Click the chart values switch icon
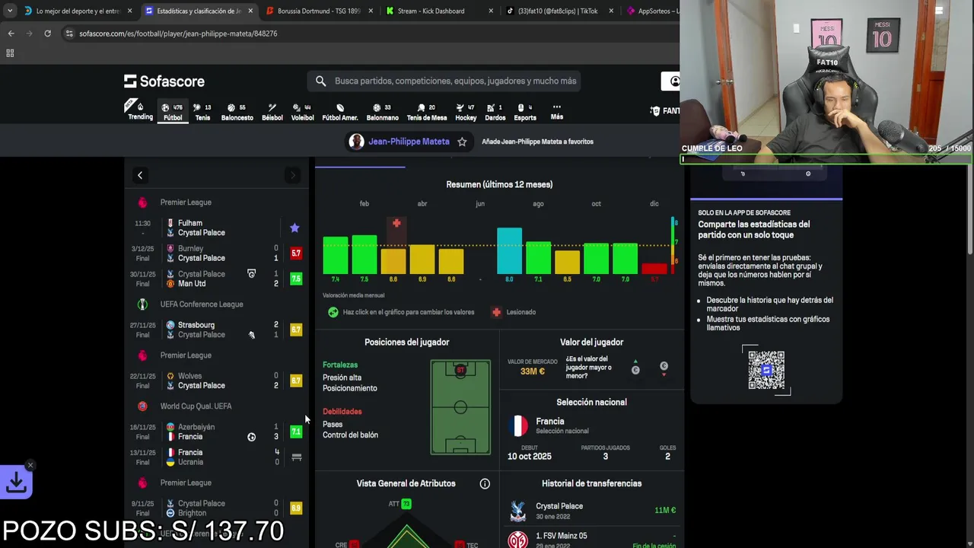974x548 pixels. coord(333,312)
